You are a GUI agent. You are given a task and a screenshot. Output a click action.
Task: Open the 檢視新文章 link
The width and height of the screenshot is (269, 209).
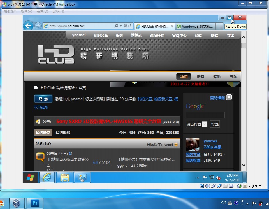163,99
